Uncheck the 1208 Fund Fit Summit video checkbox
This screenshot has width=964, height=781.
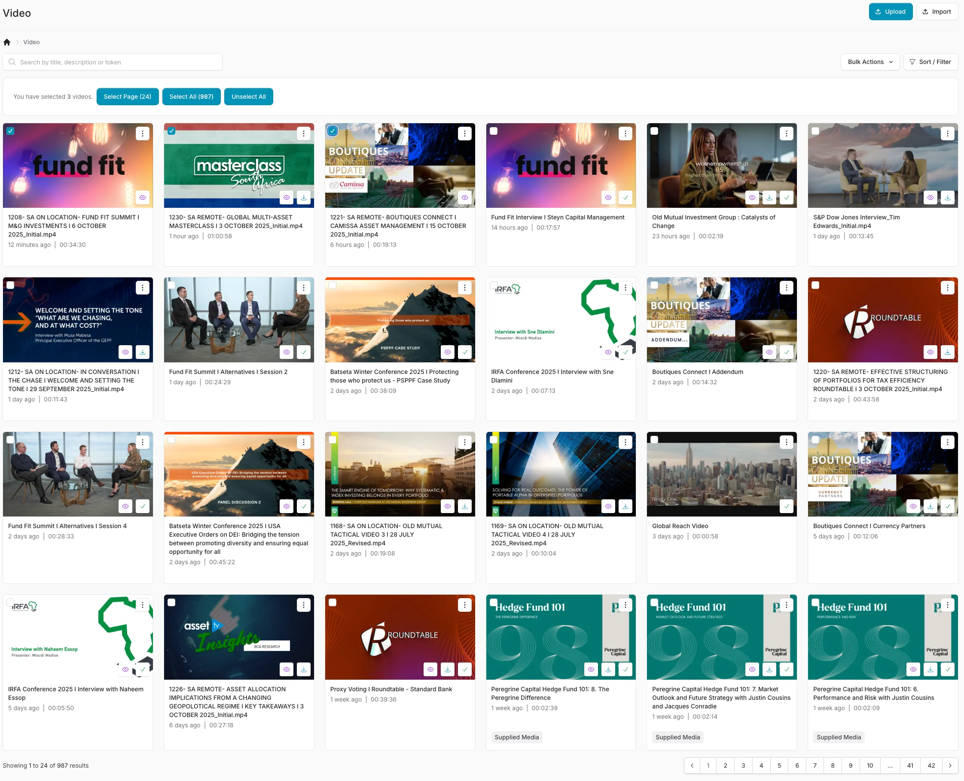[10, 131]
